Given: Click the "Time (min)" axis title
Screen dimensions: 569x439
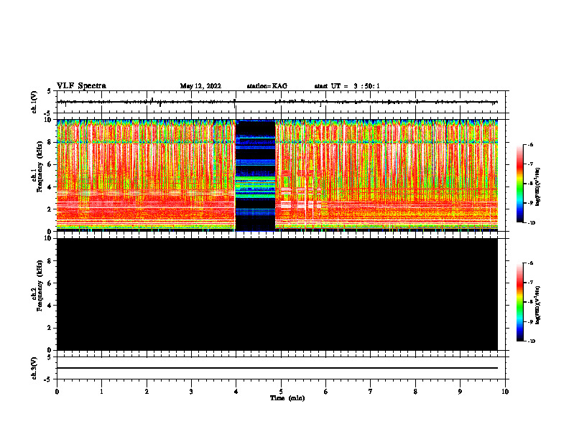Looking at the screenshot, I should tap(287, 398).
